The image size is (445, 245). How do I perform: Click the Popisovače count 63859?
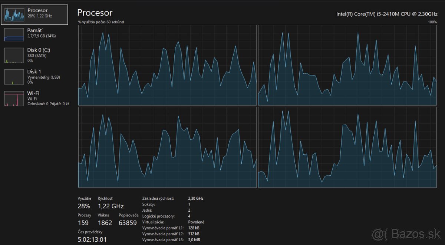coord(128,223)
